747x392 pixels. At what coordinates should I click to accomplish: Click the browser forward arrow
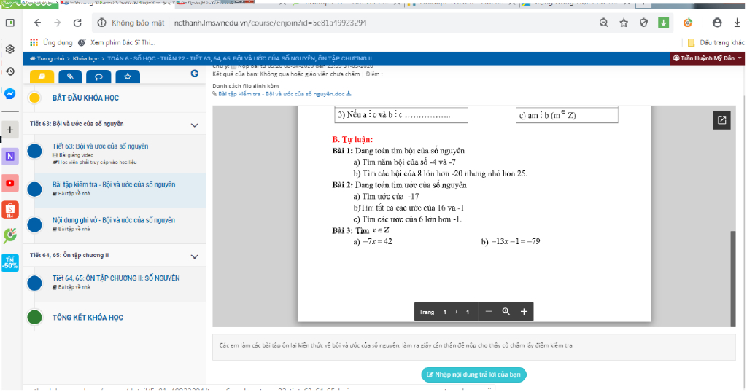point(58,23)
